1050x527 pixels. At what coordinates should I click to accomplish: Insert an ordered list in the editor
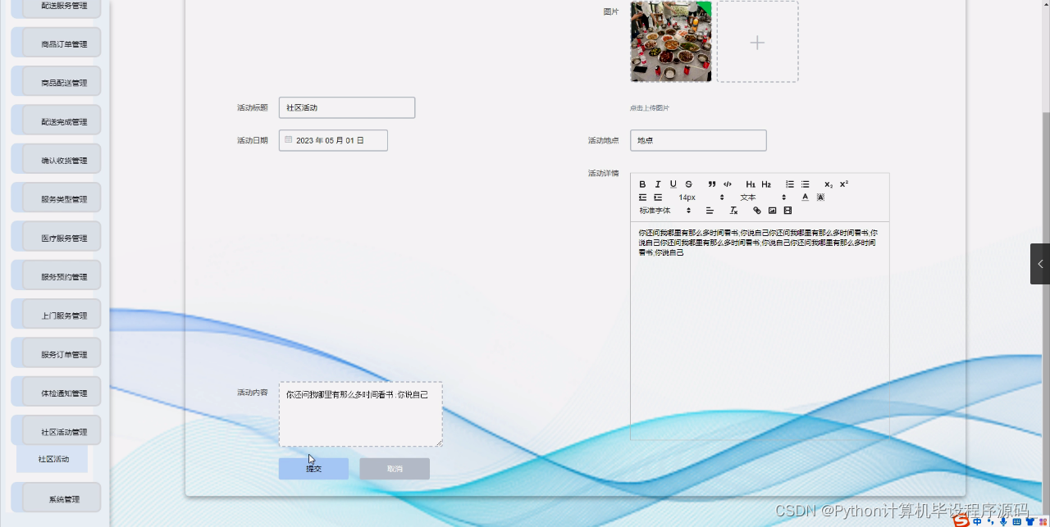[x=789, y=184]
